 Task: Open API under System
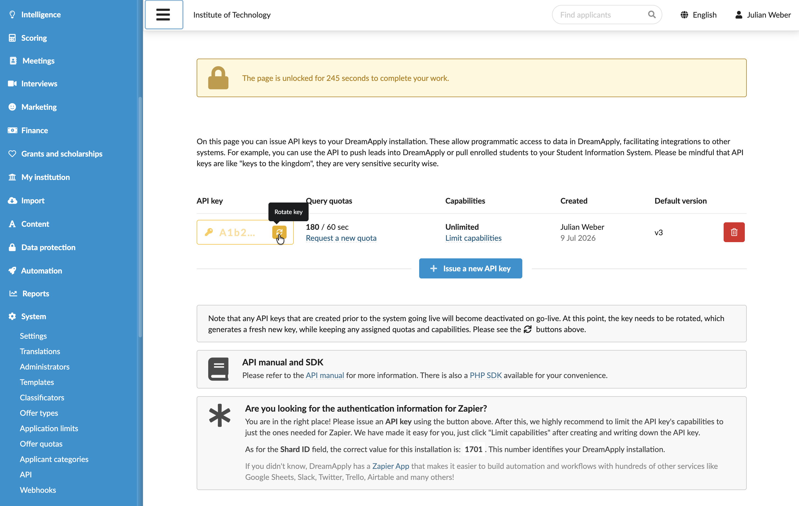26,474
